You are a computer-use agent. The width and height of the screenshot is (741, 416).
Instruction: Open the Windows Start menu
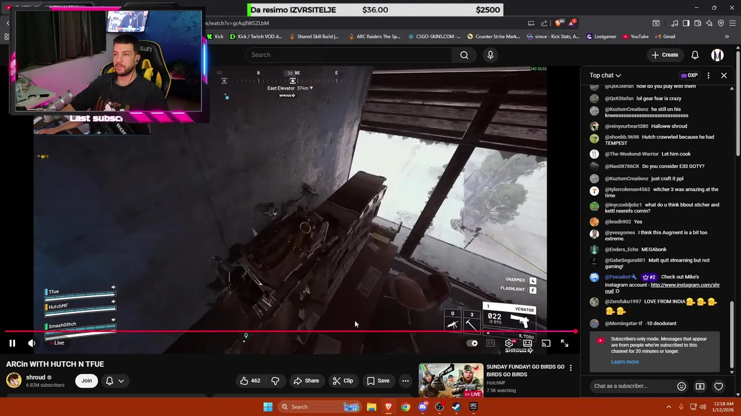pyautogui.click(x=267, y=407)
